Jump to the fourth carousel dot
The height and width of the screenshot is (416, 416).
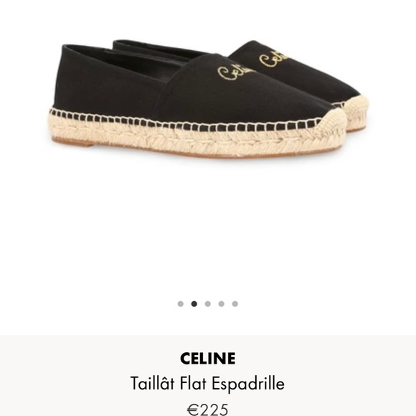point(221,304)
